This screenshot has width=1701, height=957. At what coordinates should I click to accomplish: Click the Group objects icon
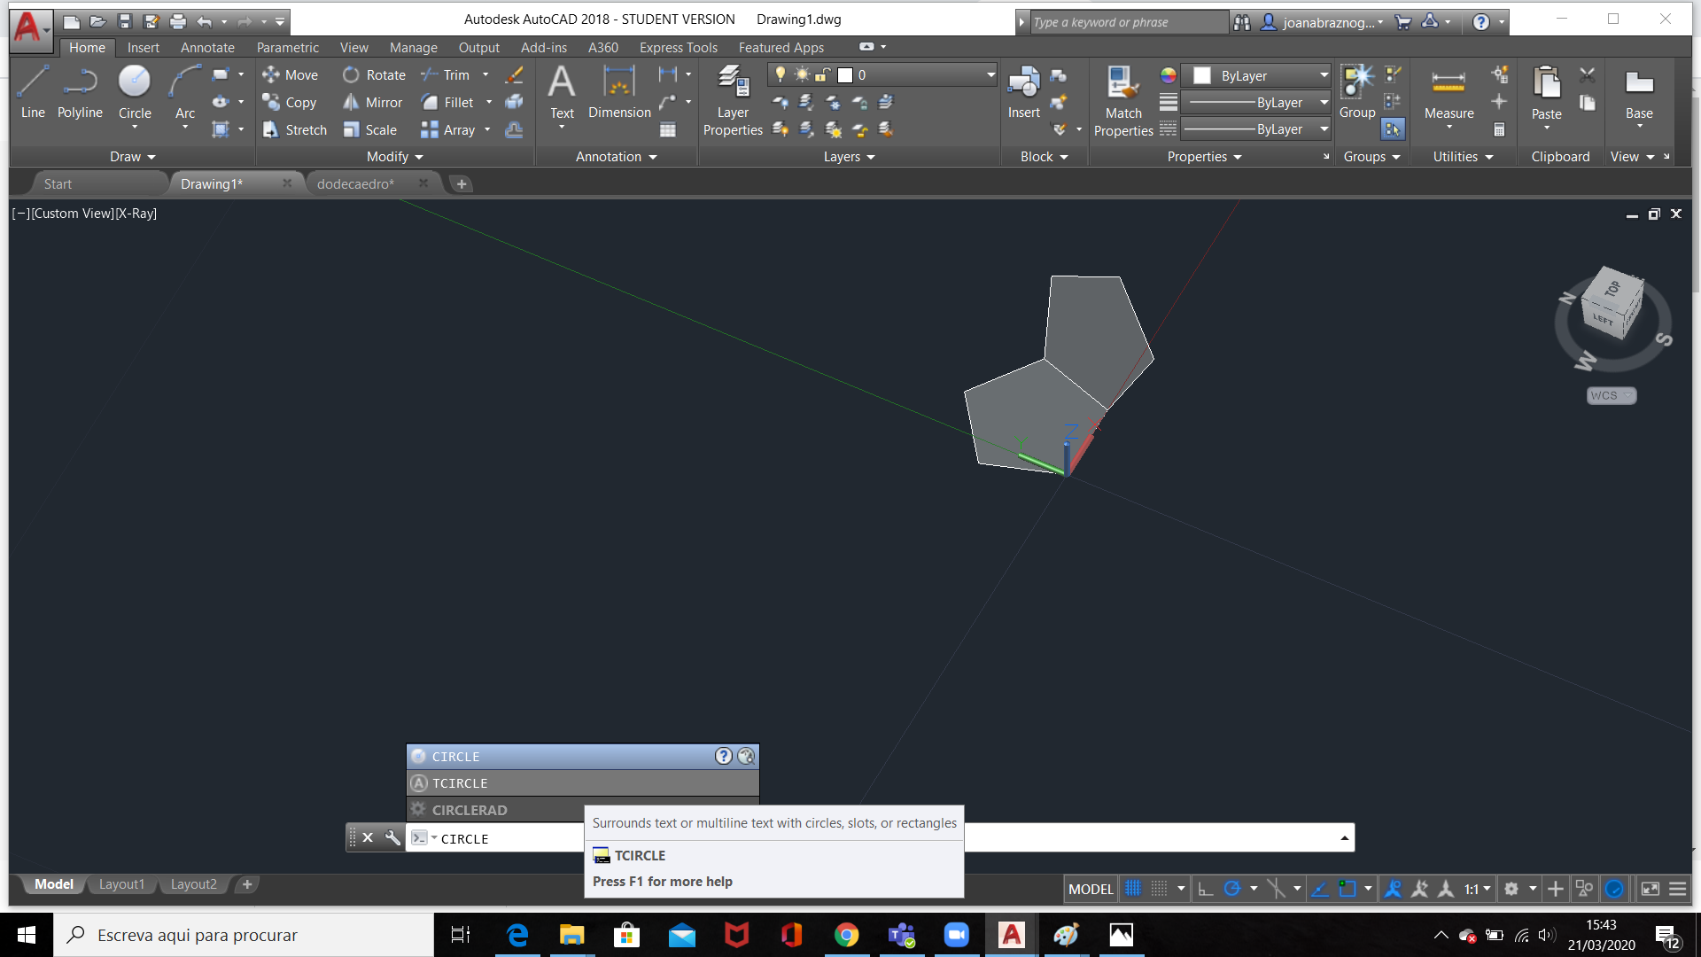tap(1357, 92)
